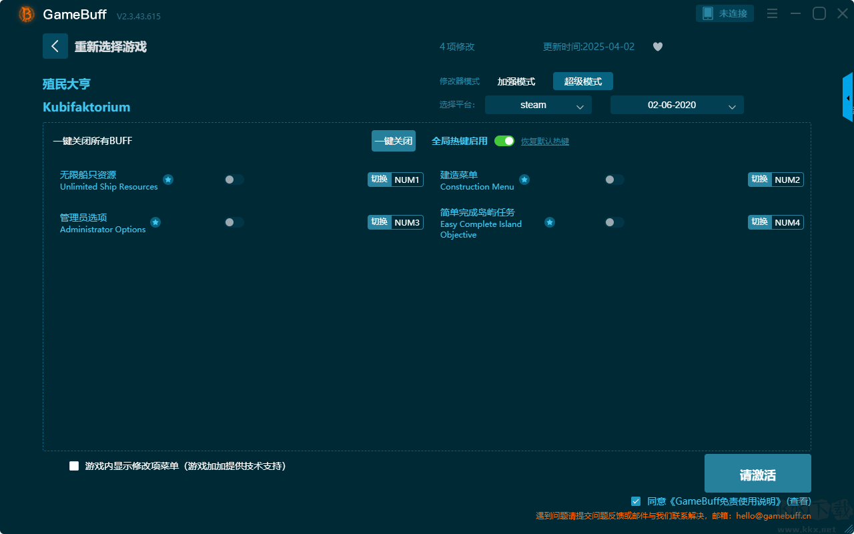The width and height of the screenshot is (854, 534).
Task: Select 加强模式 mode tab
Action: pyautogui.click(x=516, y=81)
